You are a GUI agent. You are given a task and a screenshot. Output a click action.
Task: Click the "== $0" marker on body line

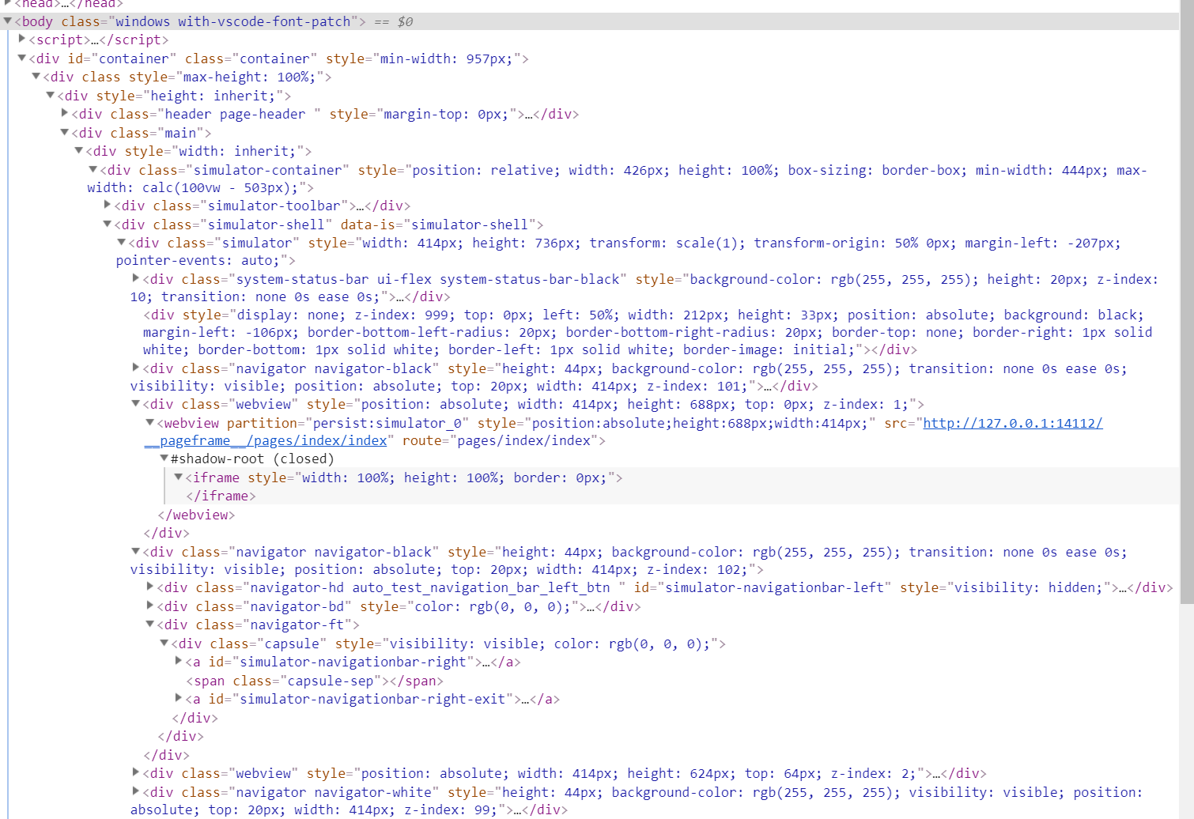[x=394, y=21]
